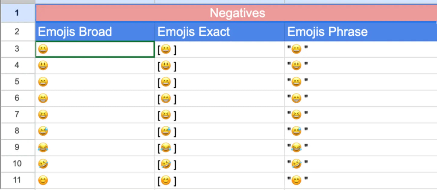Click the selected cell in row 3 Emojis Broad

click(95, 49)
